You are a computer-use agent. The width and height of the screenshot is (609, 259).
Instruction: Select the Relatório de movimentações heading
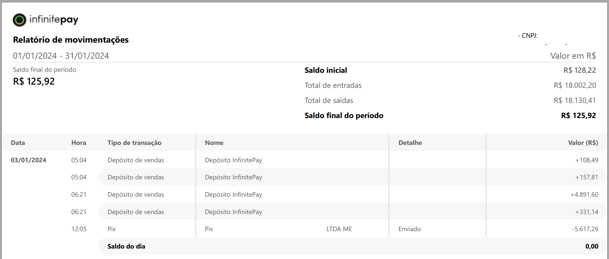pos(71,40)
